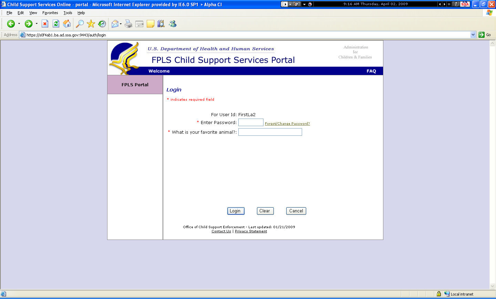Open the File menu
This screenshot has height=299, width=496.
coord(9,13)
